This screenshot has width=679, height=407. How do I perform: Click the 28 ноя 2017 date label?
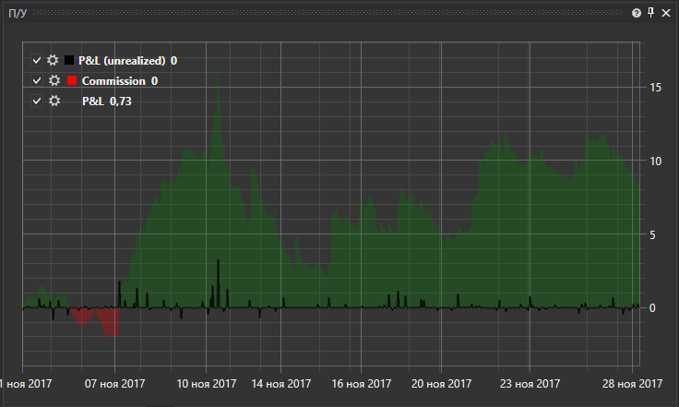(632, 384)
